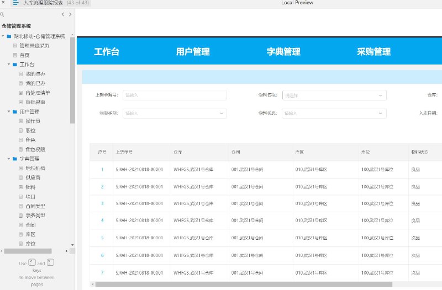Click main horizontal scrollbar left arrow
This screenshot has width=442, height=290.
[92, 284]
